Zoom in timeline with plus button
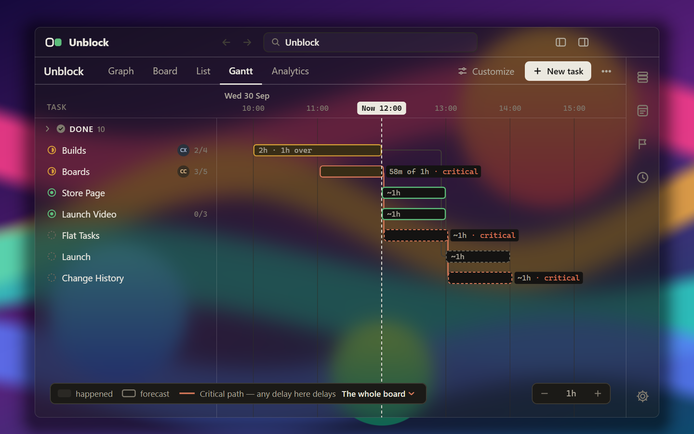Screen dimensions: 694x434 click(598, 393)
